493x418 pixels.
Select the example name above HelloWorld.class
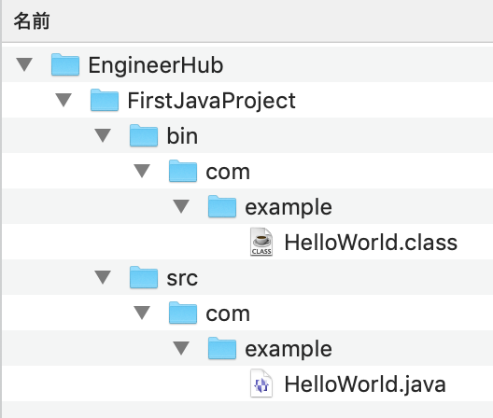pyautogui.click(x=289, y=208)
